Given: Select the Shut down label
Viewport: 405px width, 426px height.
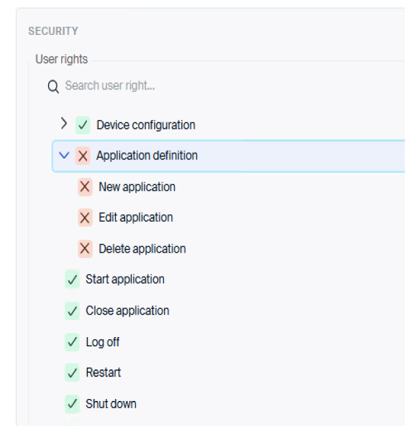Looking at the screenshot, I should [111, 404].
